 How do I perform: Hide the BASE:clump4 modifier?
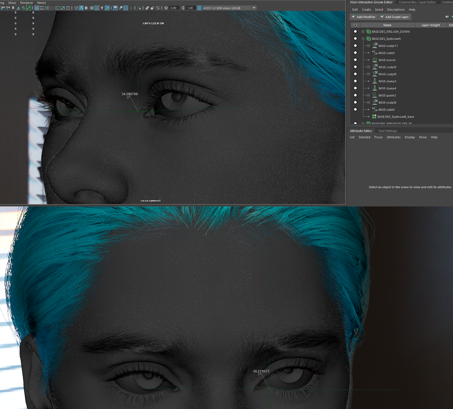click(355, 88)
